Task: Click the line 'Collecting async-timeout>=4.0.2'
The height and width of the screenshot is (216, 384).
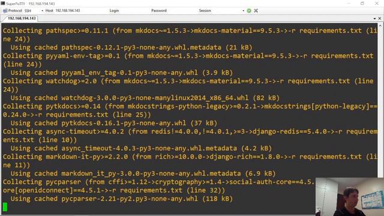Action: click(x=64, y=131)
